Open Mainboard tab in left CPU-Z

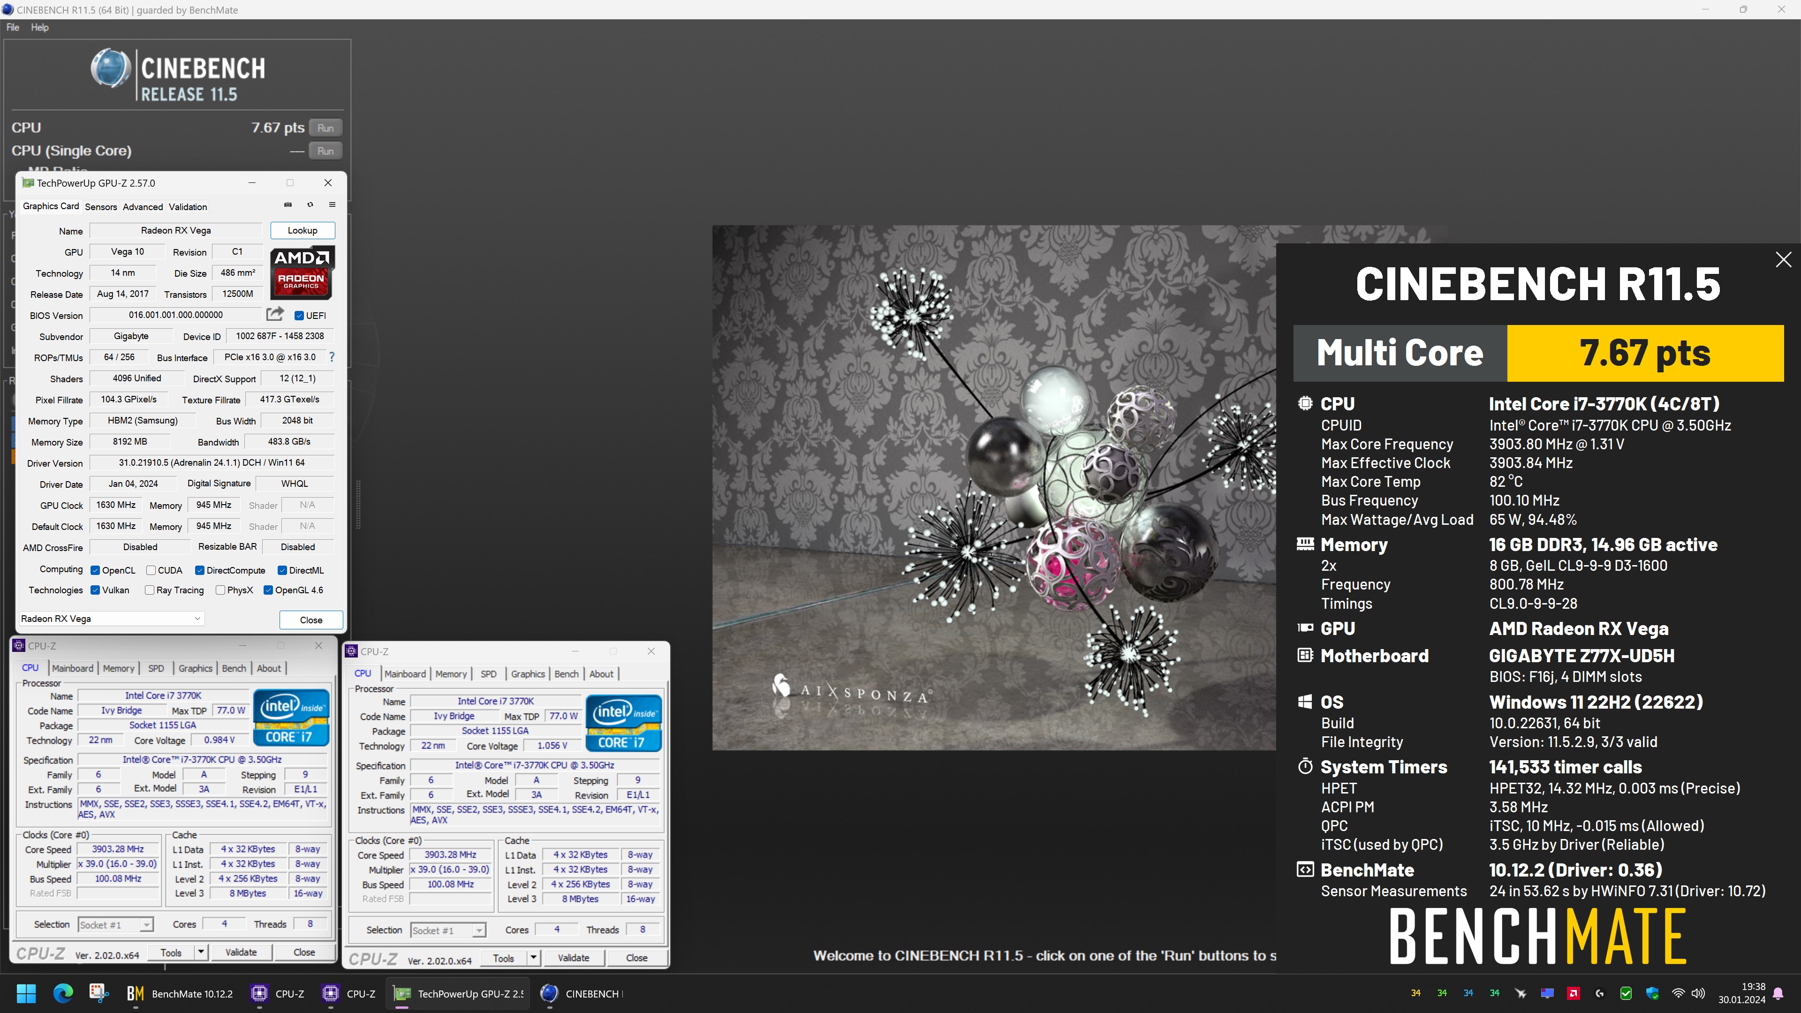[72, 668]
